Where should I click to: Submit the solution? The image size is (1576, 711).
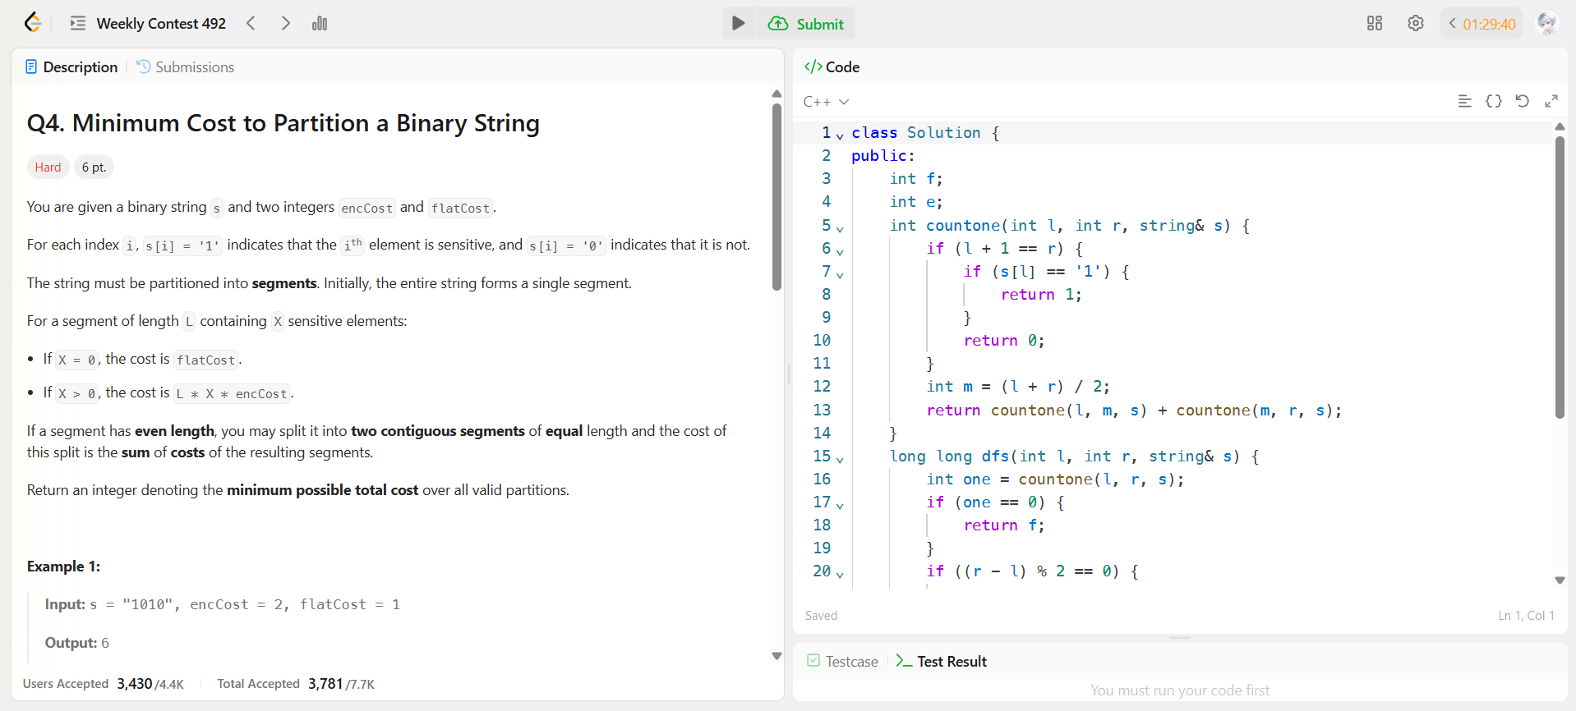pyautogui.click(x=806, y=24)
